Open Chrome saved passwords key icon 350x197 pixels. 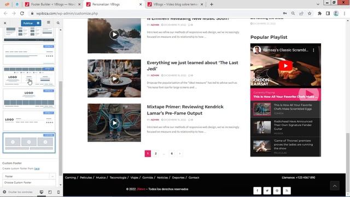[285, 13]
